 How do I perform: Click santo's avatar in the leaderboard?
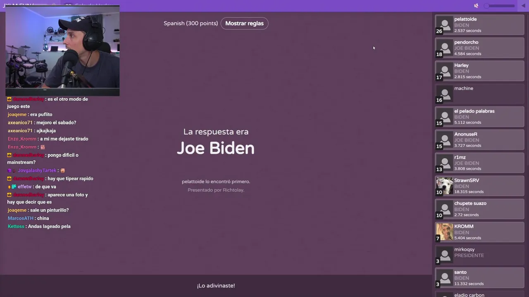tap(445, 278)
